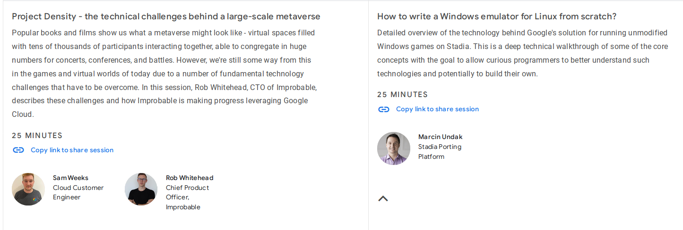Click the chain link icon under Project Density
This screenshot has height=230, width=683.
click(x=18, y=150)
